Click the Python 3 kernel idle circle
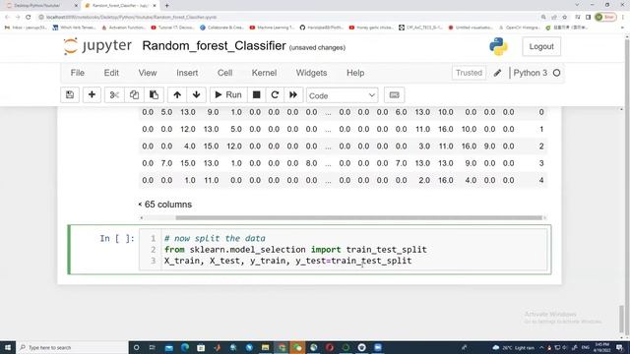This screenshot has width=630, height=354. [x=556, y=73]
